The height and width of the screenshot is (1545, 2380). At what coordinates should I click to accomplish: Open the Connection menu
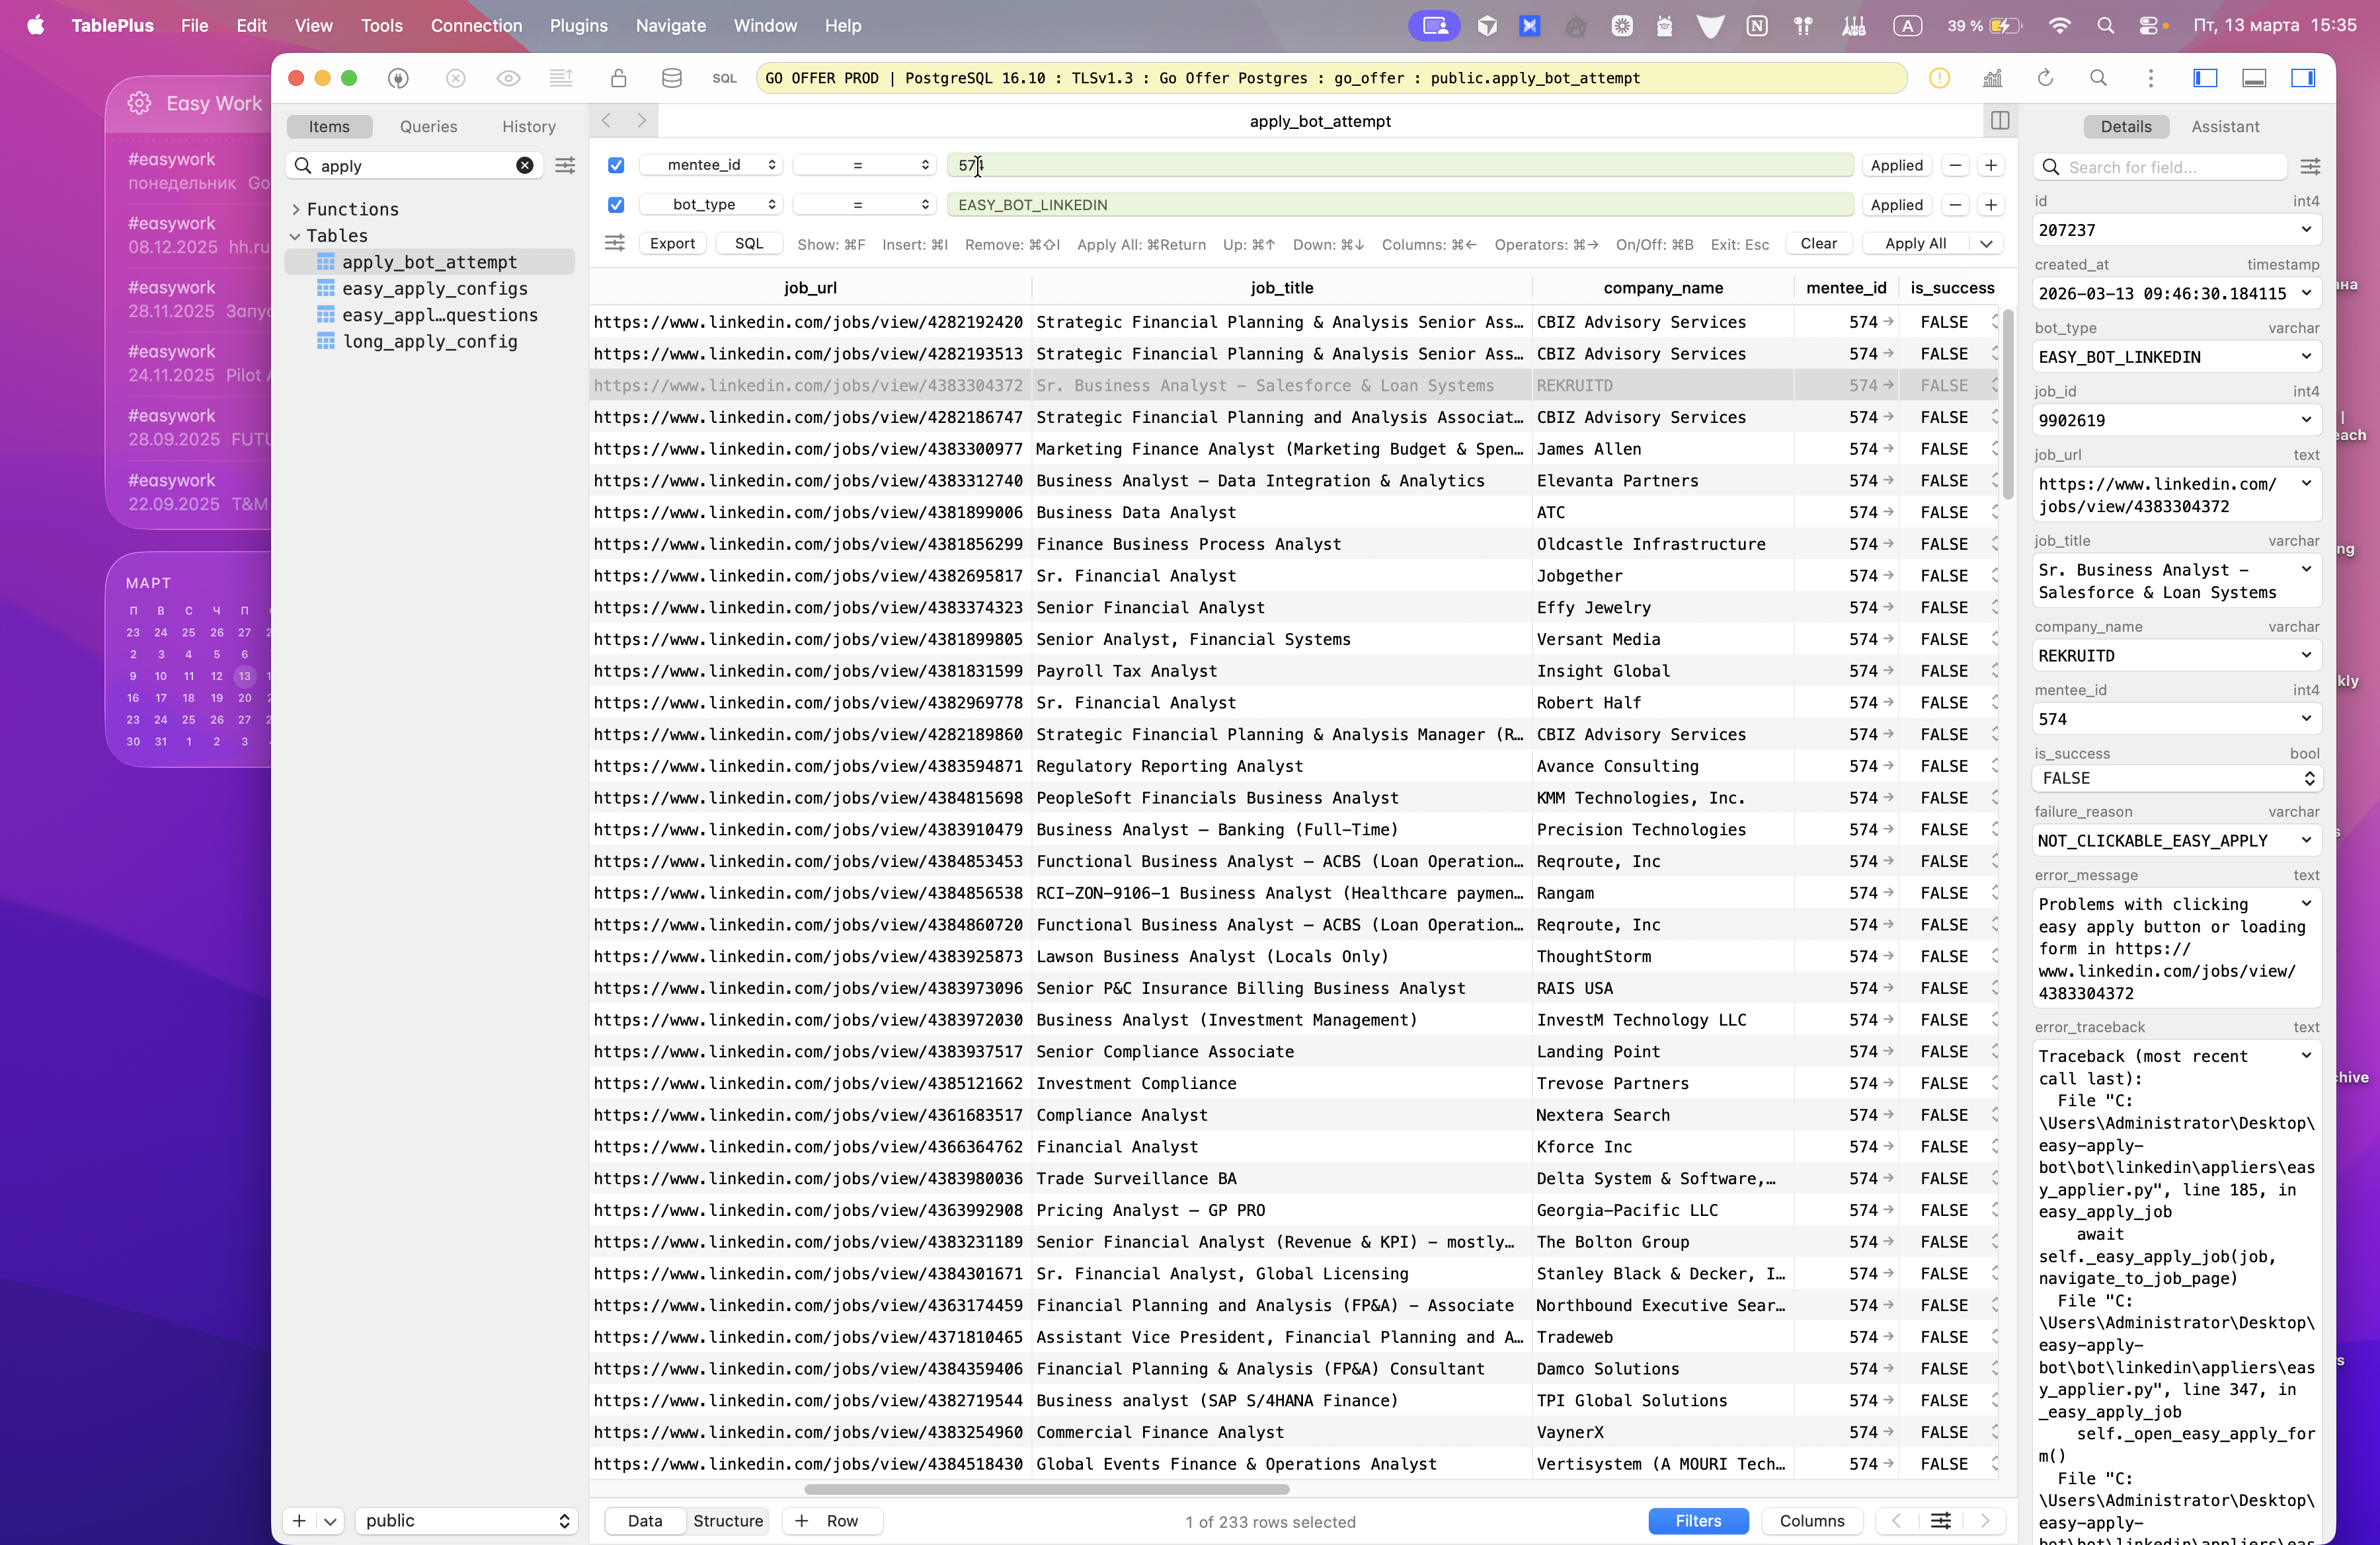point(476,26)
